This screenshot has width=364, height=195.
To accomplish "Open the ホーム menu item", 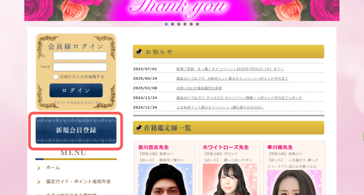I will point(53,168).
